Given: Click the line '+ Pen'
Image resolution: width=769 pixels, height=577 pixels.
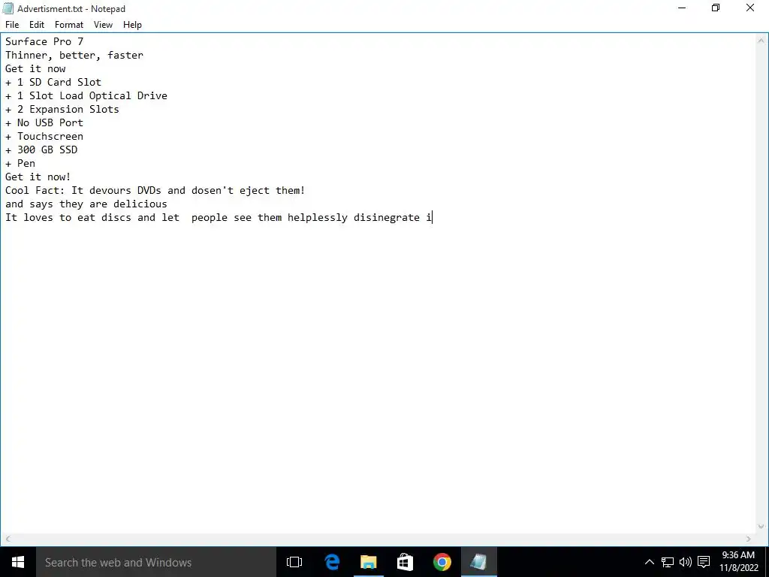Looking at the screenshot, I should [x=20, y=163].
